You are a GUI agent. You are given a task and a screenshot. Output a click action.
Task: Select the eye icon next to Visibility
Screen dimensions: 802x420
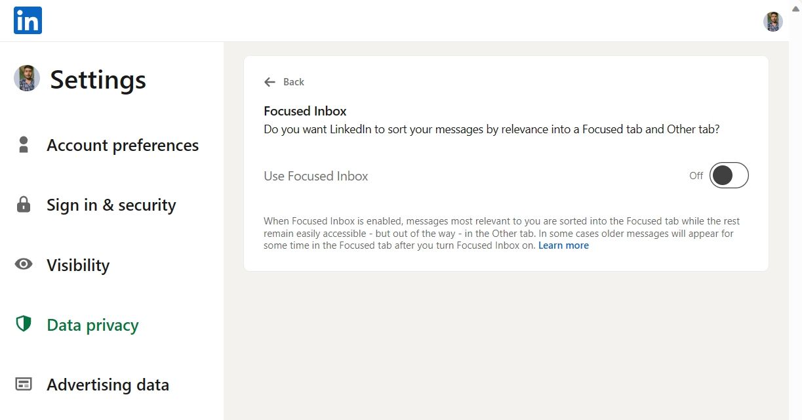(24, 264)
